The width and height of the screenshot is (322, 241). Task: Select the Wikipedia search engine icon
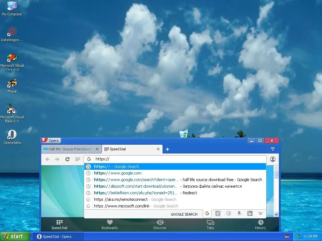pyautogui.click(x=260, y=213)
